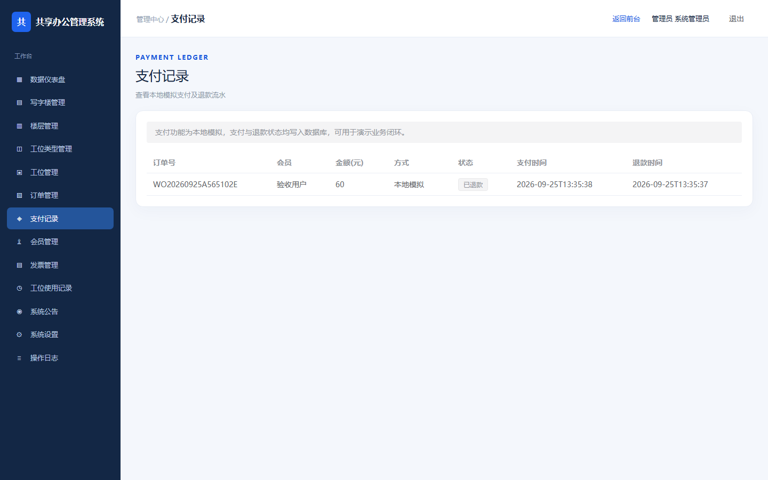Click the 数据仪表盘 dashboard icon
This screenshot has height=480, width=768.
pyautogui.click(x=19, y=79)
